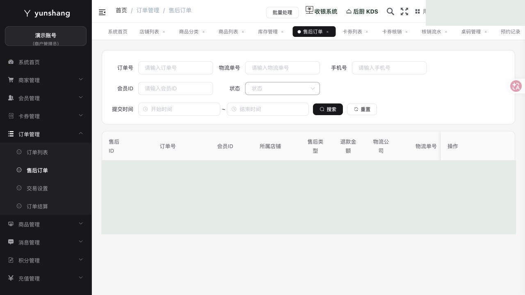Go to 首页 in the breadcrumb

pos(121,10)
